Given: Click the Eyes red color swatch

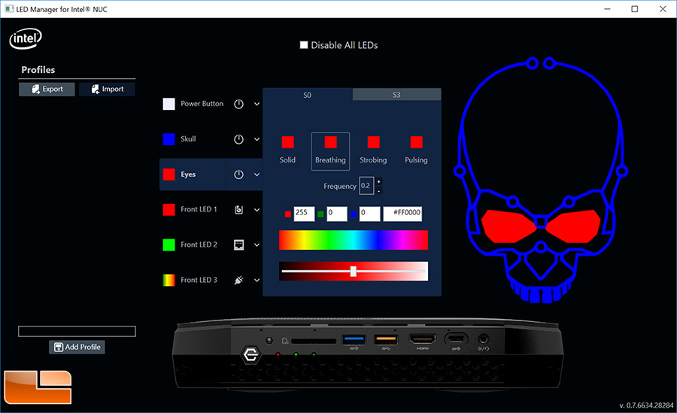Looking at the screenshot, I should (168, 175).
